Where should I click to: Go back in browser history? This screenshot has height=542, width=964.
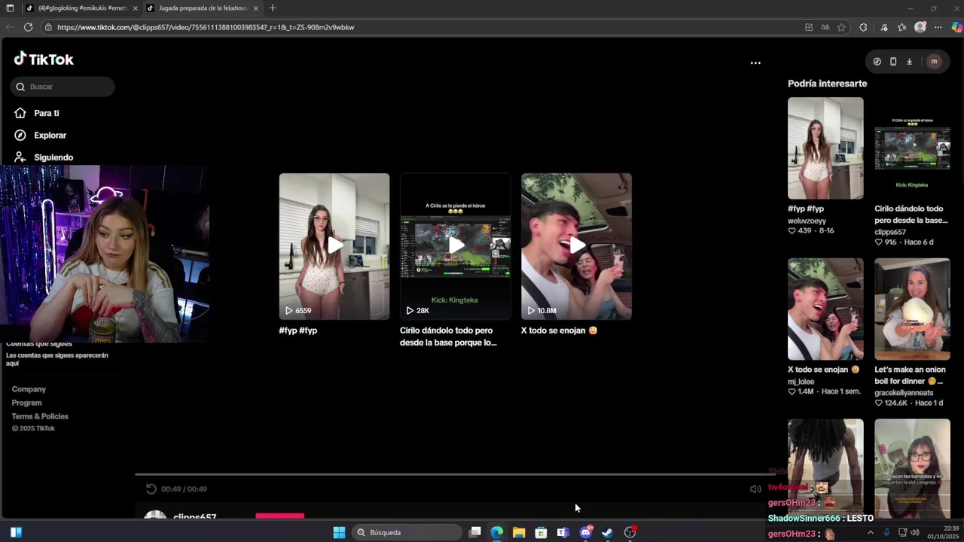click(x=9, y=27)
